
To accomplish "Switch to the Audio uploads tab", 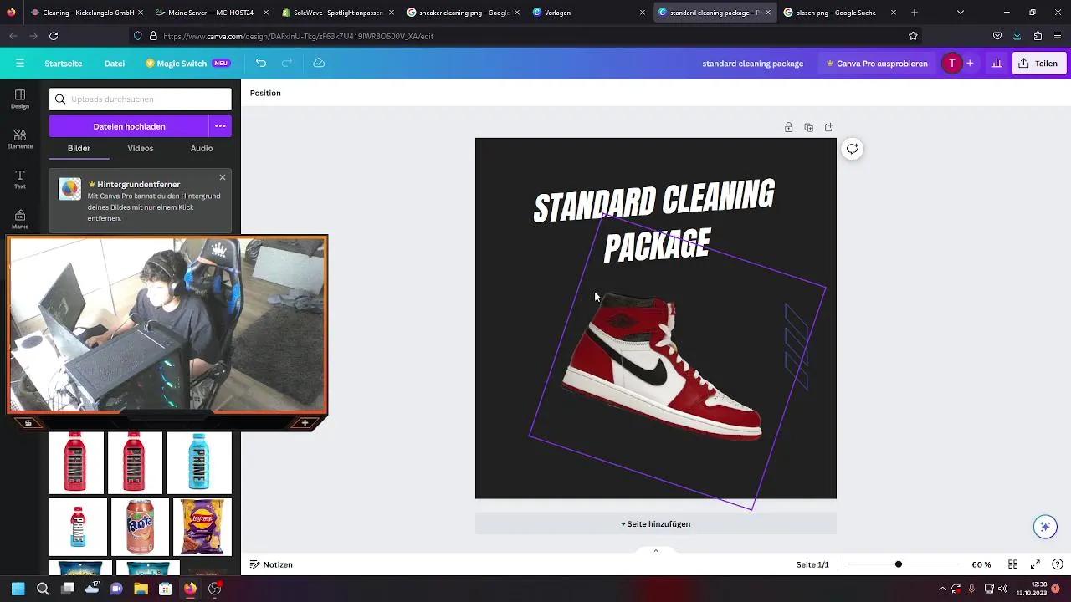I will 202,148.
